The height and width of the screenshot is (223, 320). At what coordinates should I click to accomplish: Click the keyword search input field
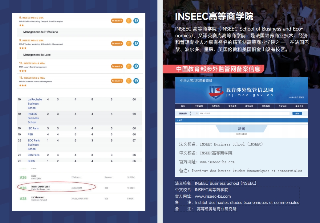pos(242,114)
